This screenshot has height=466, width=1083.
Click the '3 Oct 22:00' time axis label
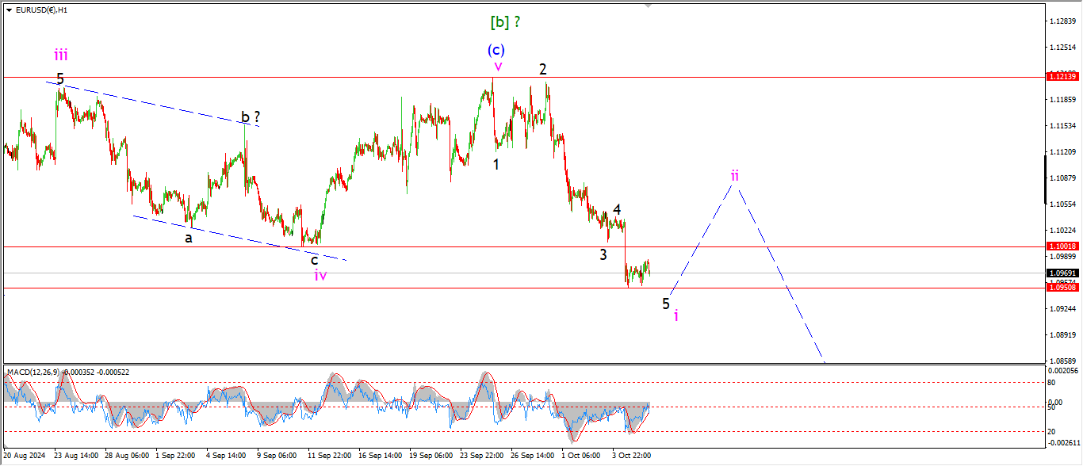click(x=632, y=456)
